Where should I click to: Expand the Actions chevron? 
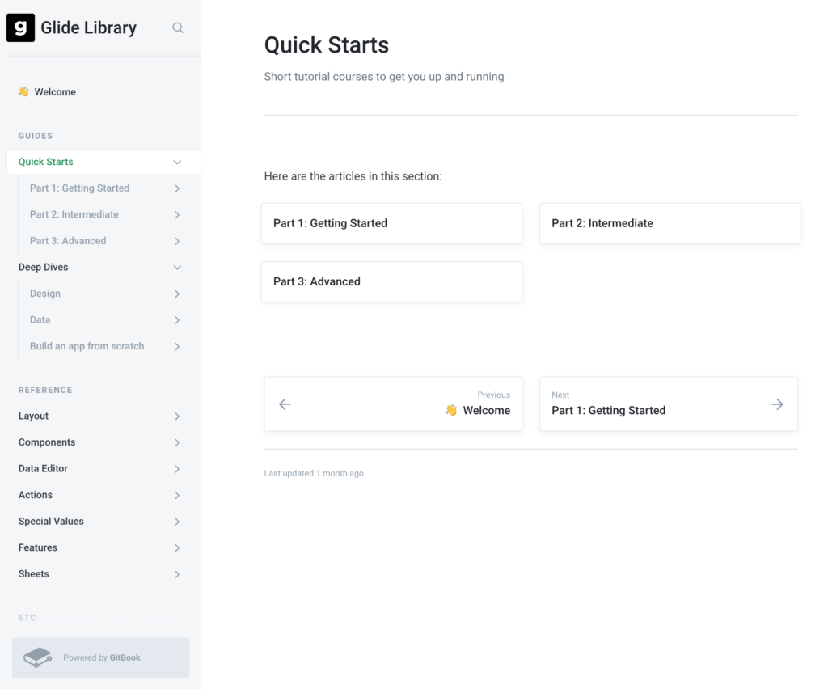(177, 496)
